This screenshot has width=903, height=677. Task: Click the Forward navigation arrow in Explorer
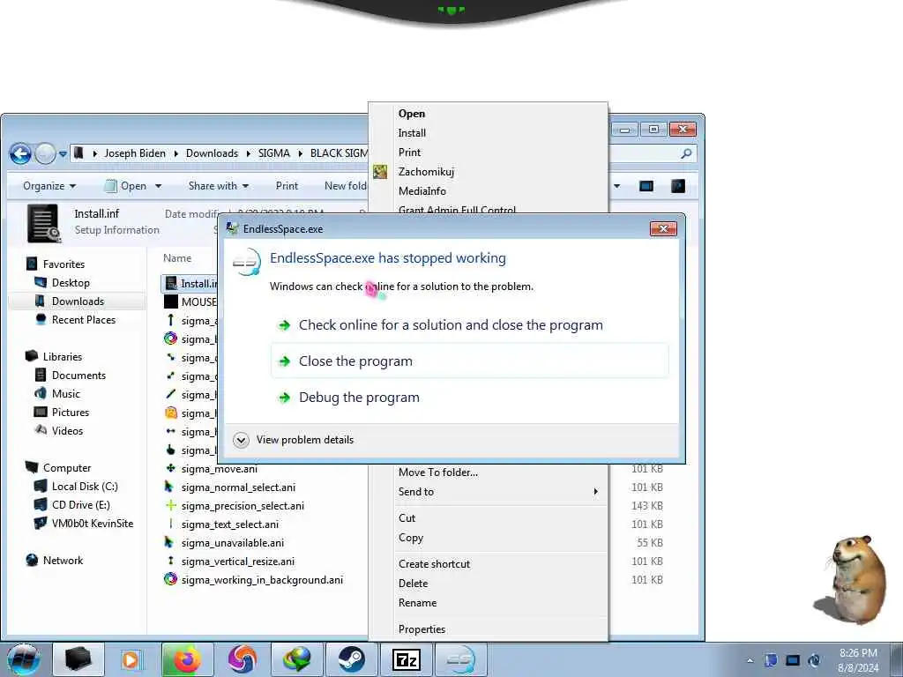[46, 153]
